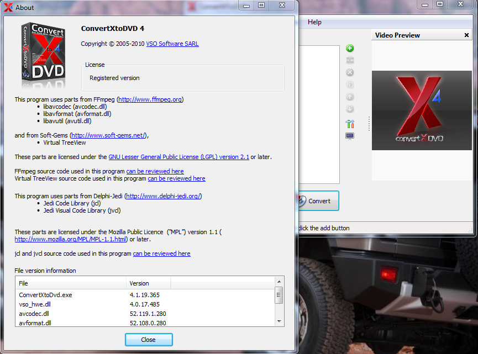
Task: Select the avformat.dll row
Action: pyautogui.click(x=145, y=323)
